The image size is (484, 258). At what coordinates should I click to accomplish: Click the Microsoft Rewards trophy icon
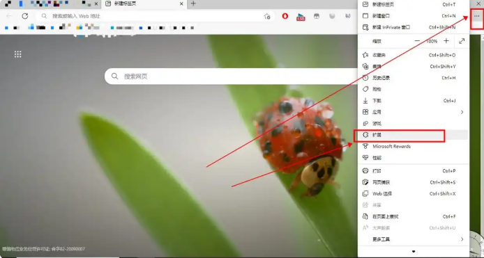(365, 146)
